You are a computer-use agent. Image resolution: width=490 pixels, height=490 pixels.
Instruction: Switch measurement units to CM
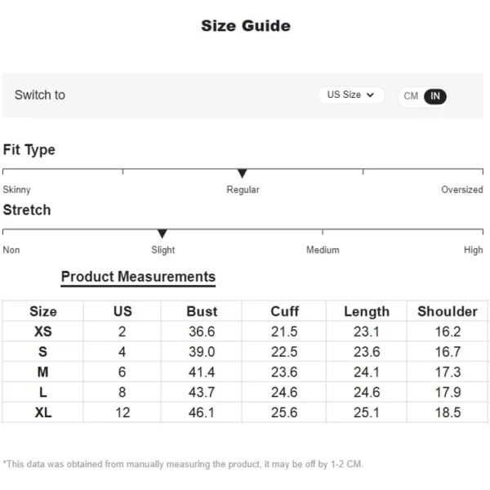click(x=411, y=96)
